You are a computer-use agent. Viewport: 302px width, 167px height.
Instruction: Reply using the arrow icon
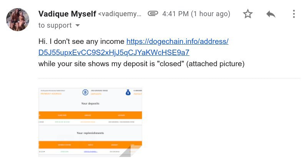click(x=271, y=14)
